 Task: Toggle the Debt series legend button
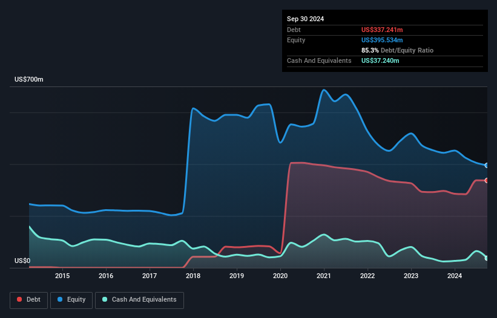tap(29, 300)
